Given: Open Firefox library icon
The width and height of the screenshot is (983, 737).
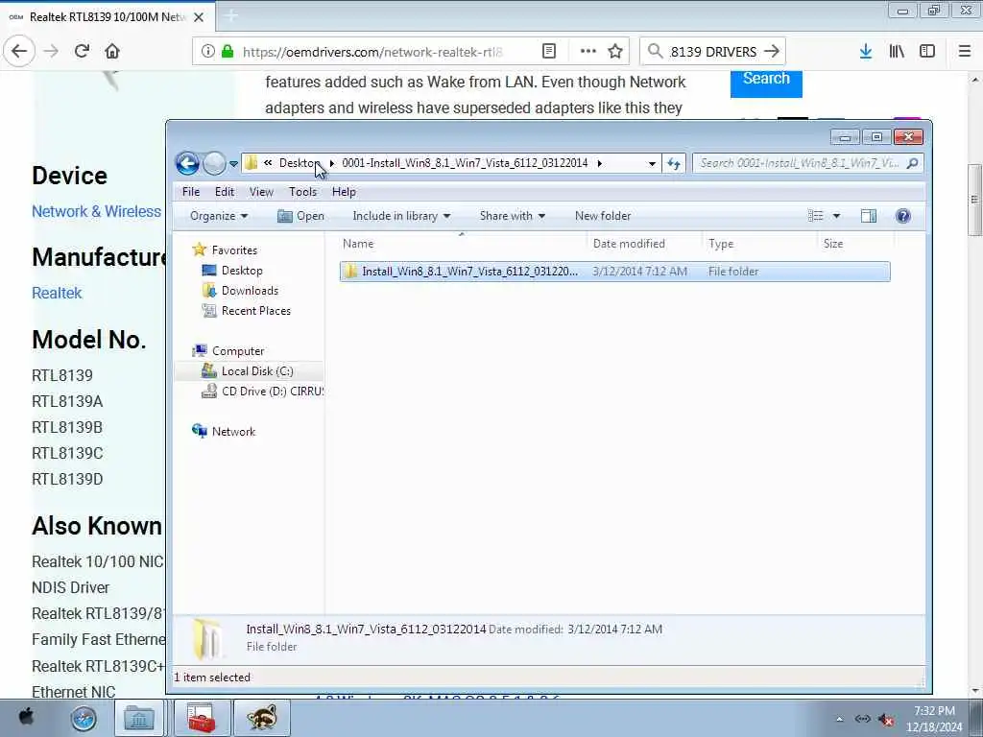Looking at the screenshot, I should click(897, 52).
